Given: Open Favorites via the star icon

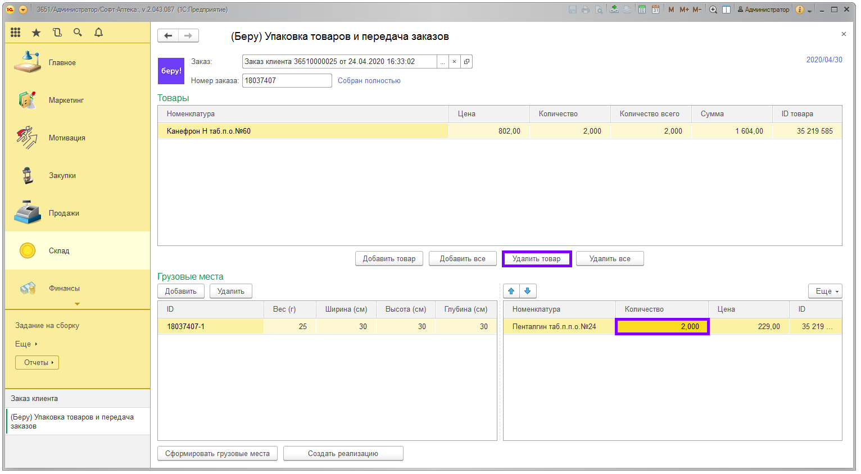Looking at the screenshot, I should pos(37,33).
